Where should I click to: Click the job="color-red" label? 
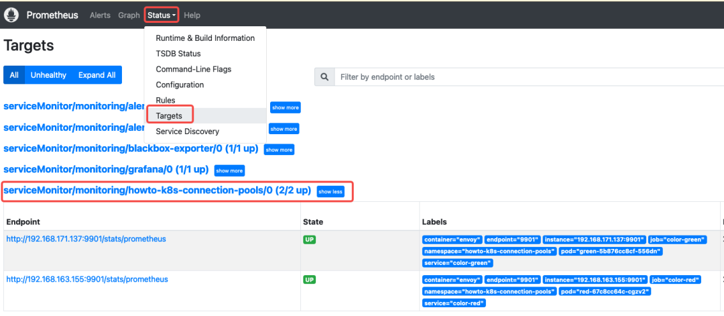point(675,280)
